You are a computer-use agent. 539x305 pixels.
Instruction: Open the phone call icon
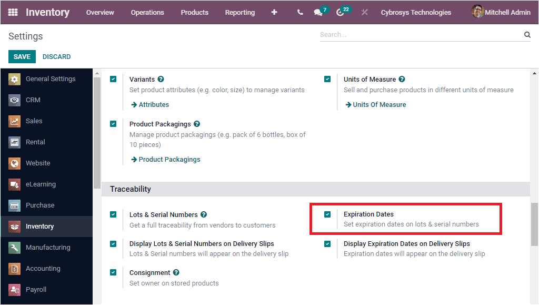(300, 12)
